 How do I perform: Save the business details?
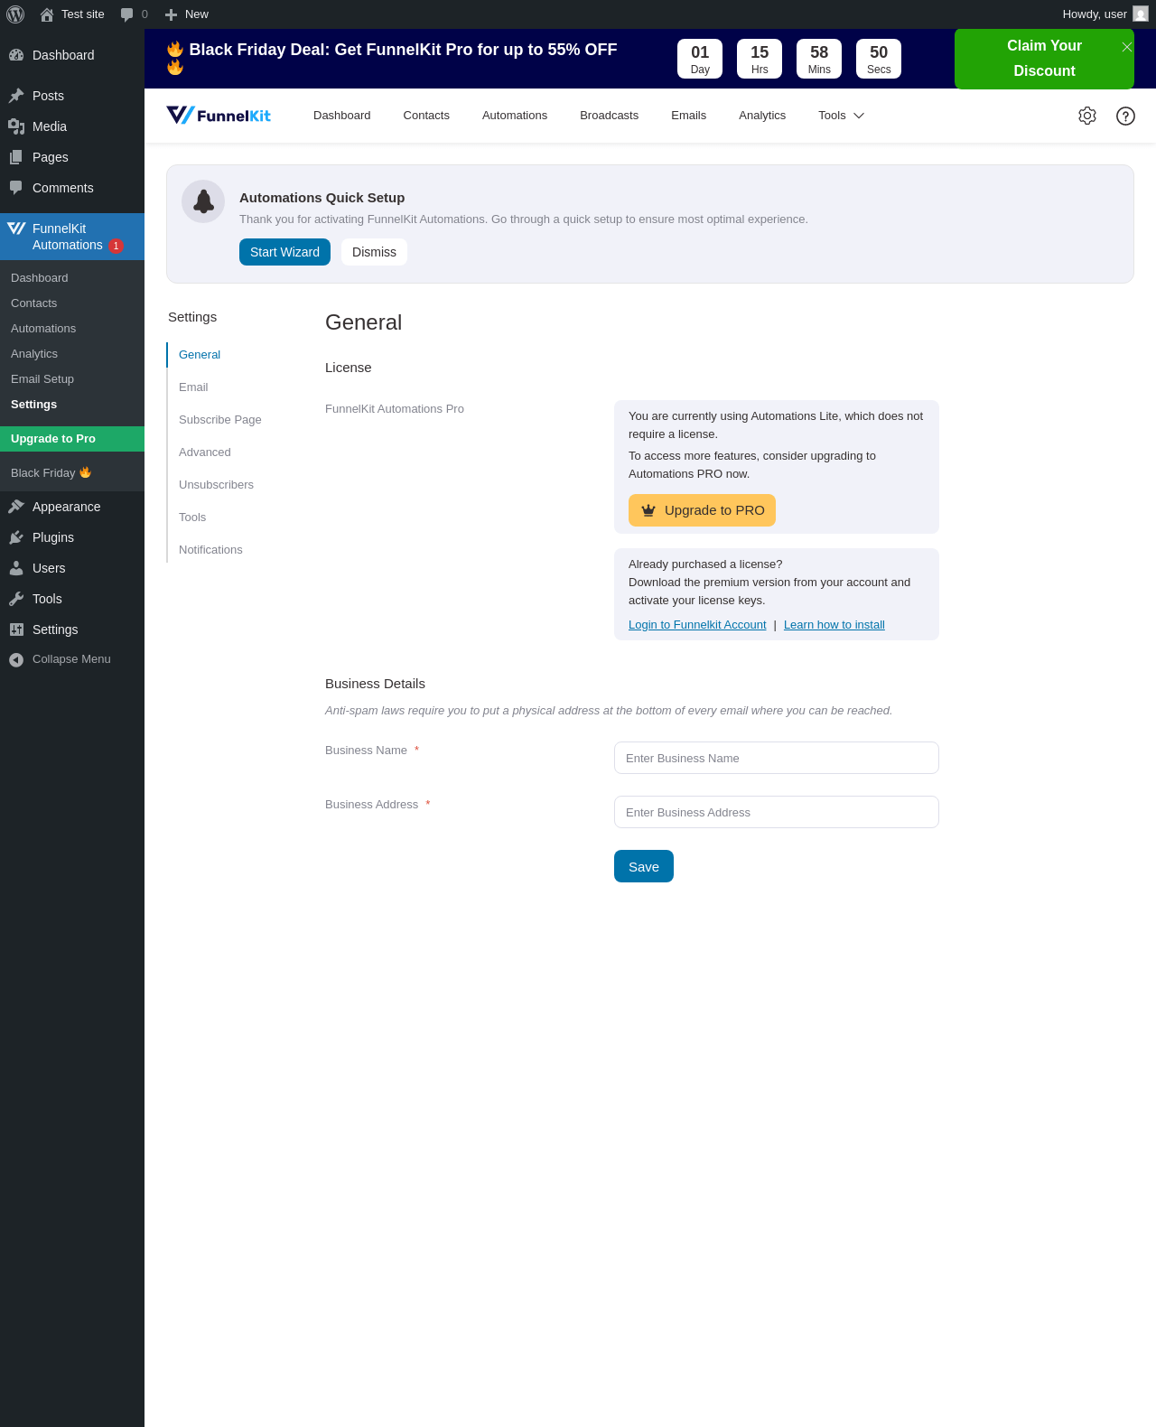pos(644,866)
